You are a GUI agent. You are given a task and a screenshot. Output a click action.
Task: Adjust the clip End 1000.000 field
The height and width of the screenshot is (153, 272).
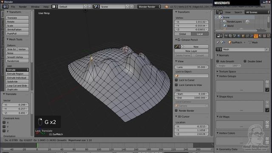191,98
